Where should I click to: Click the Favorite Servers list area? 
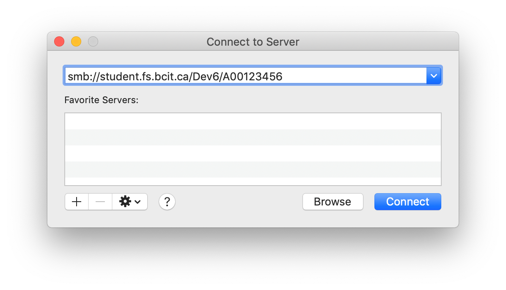point(253,149)
